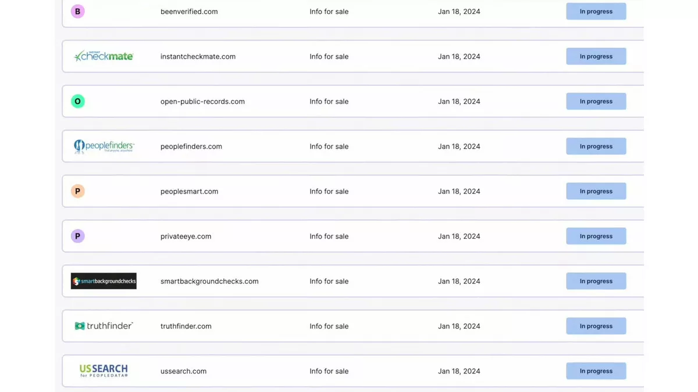
Task: Select the PeopleSmart letter icon
Action: (77, 191)
